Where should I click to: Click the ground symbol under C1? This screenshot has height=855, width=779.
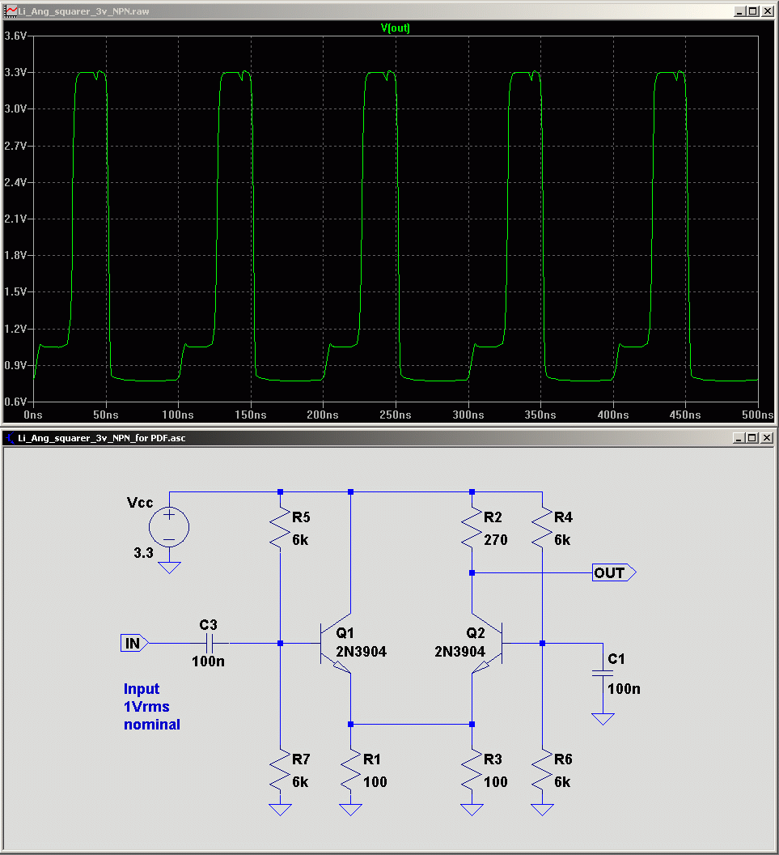click(603, 719)
